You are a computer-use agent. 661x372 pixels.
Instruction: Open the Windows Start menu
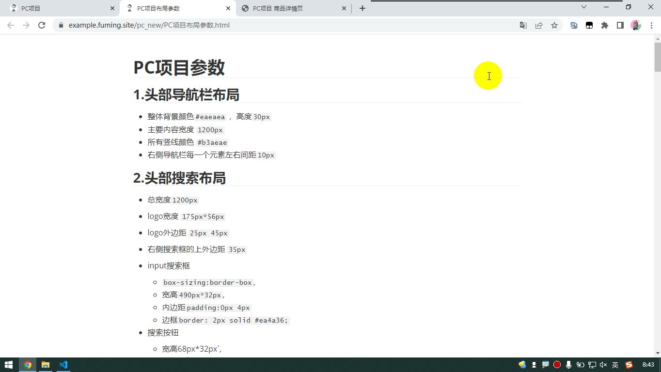[x=9, y=365]
